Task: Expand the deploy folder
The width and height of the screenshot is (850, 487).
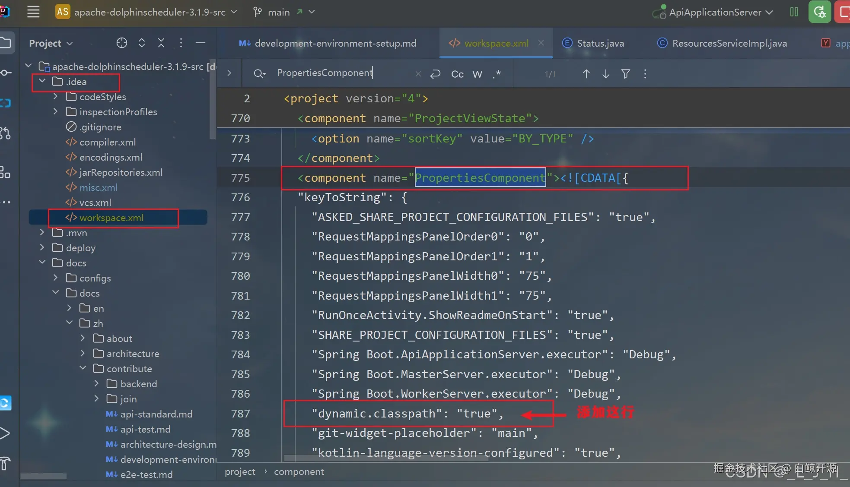Action: [x=42, y=247]
